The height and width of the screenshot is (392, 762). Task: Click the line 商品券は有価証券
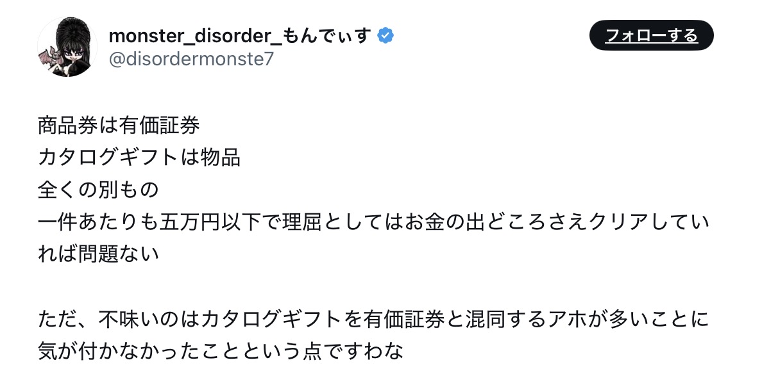coord(119,124)
